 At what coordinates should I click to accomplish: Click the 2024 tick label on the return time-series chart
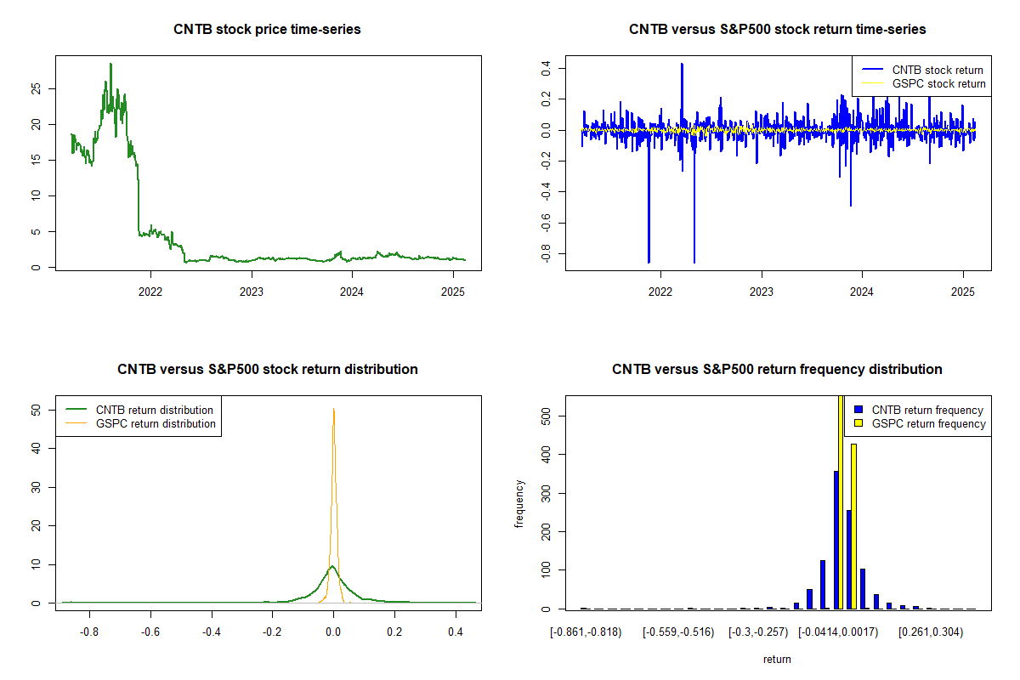click(862, 292)
